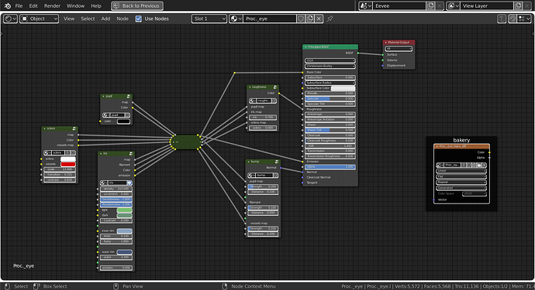Click the black color swatch in the pupil node
The height and width of the screenshot is (290, 535).
point(123,121)
